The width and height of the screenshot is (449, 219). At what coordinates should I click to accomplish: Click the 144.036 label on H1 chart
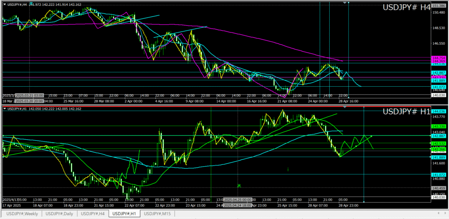(438, 111)
